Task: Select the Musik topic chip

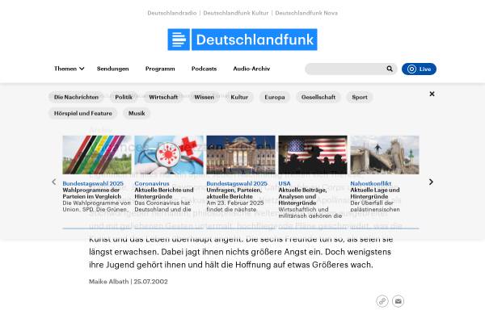Action: point(137,113)
